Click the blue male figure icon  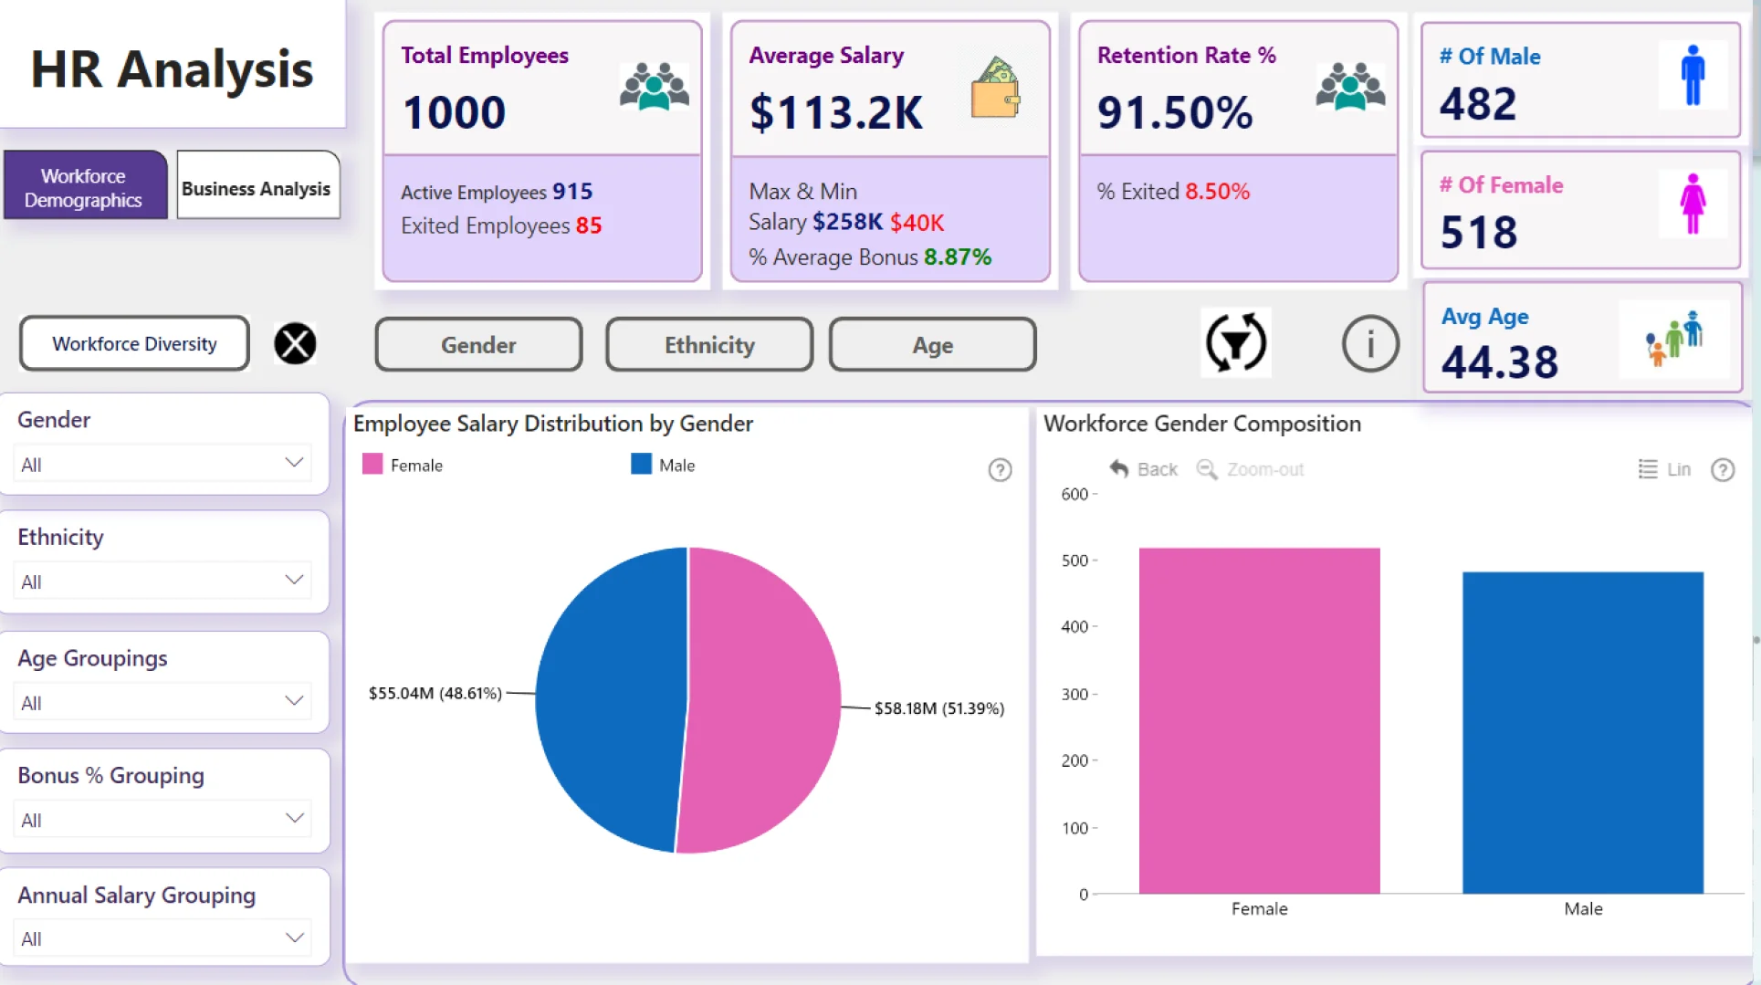(1693, 75)
